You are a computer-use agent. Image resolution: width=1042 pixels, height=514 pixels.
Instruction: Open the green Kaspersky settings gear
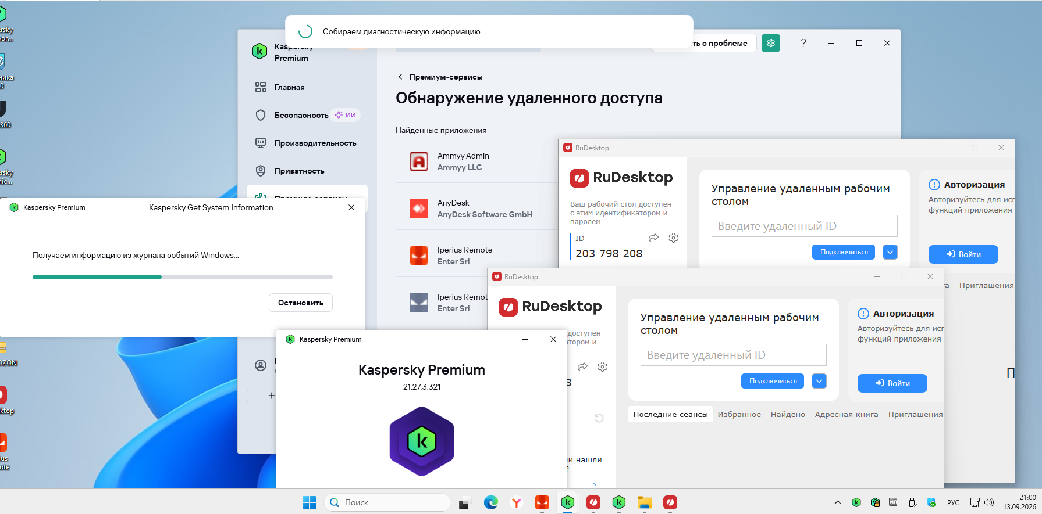771,43
